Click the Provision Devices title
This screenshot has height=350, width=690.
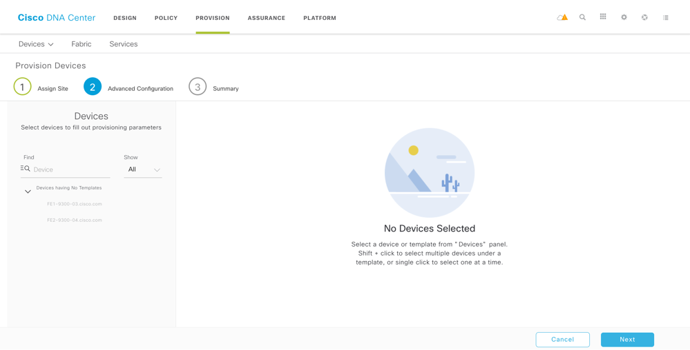pos(50,66)
